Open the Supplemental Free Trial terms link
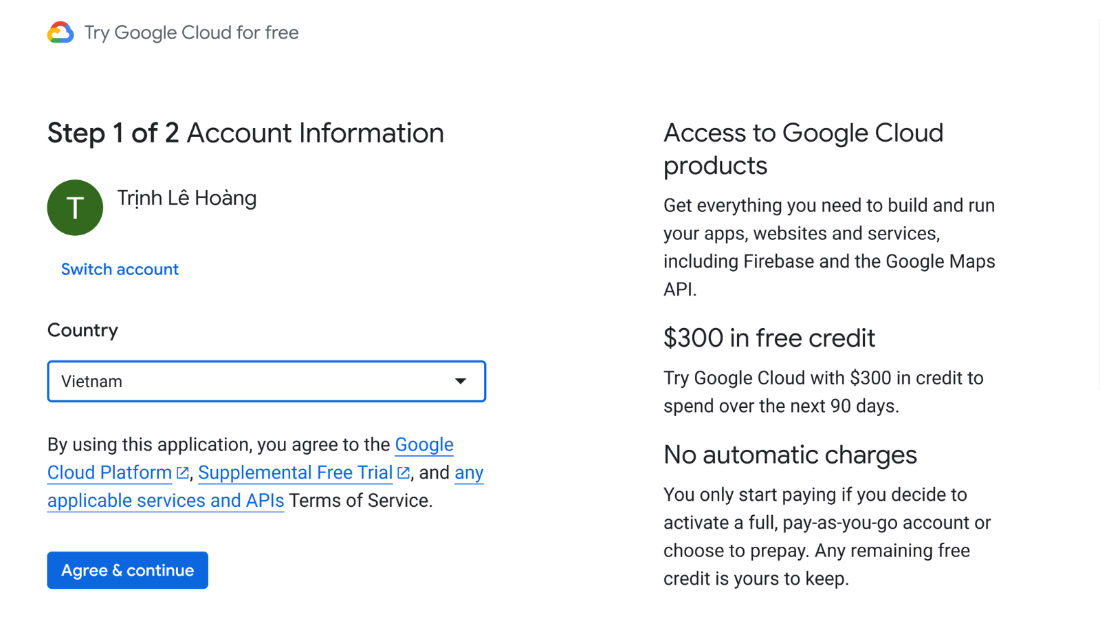Image resolution: width=1100 pixels, height=619 pixels. (295, 473)
